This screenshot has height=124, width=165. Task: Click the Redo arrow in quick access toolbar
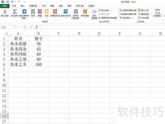tap(18, 2)
